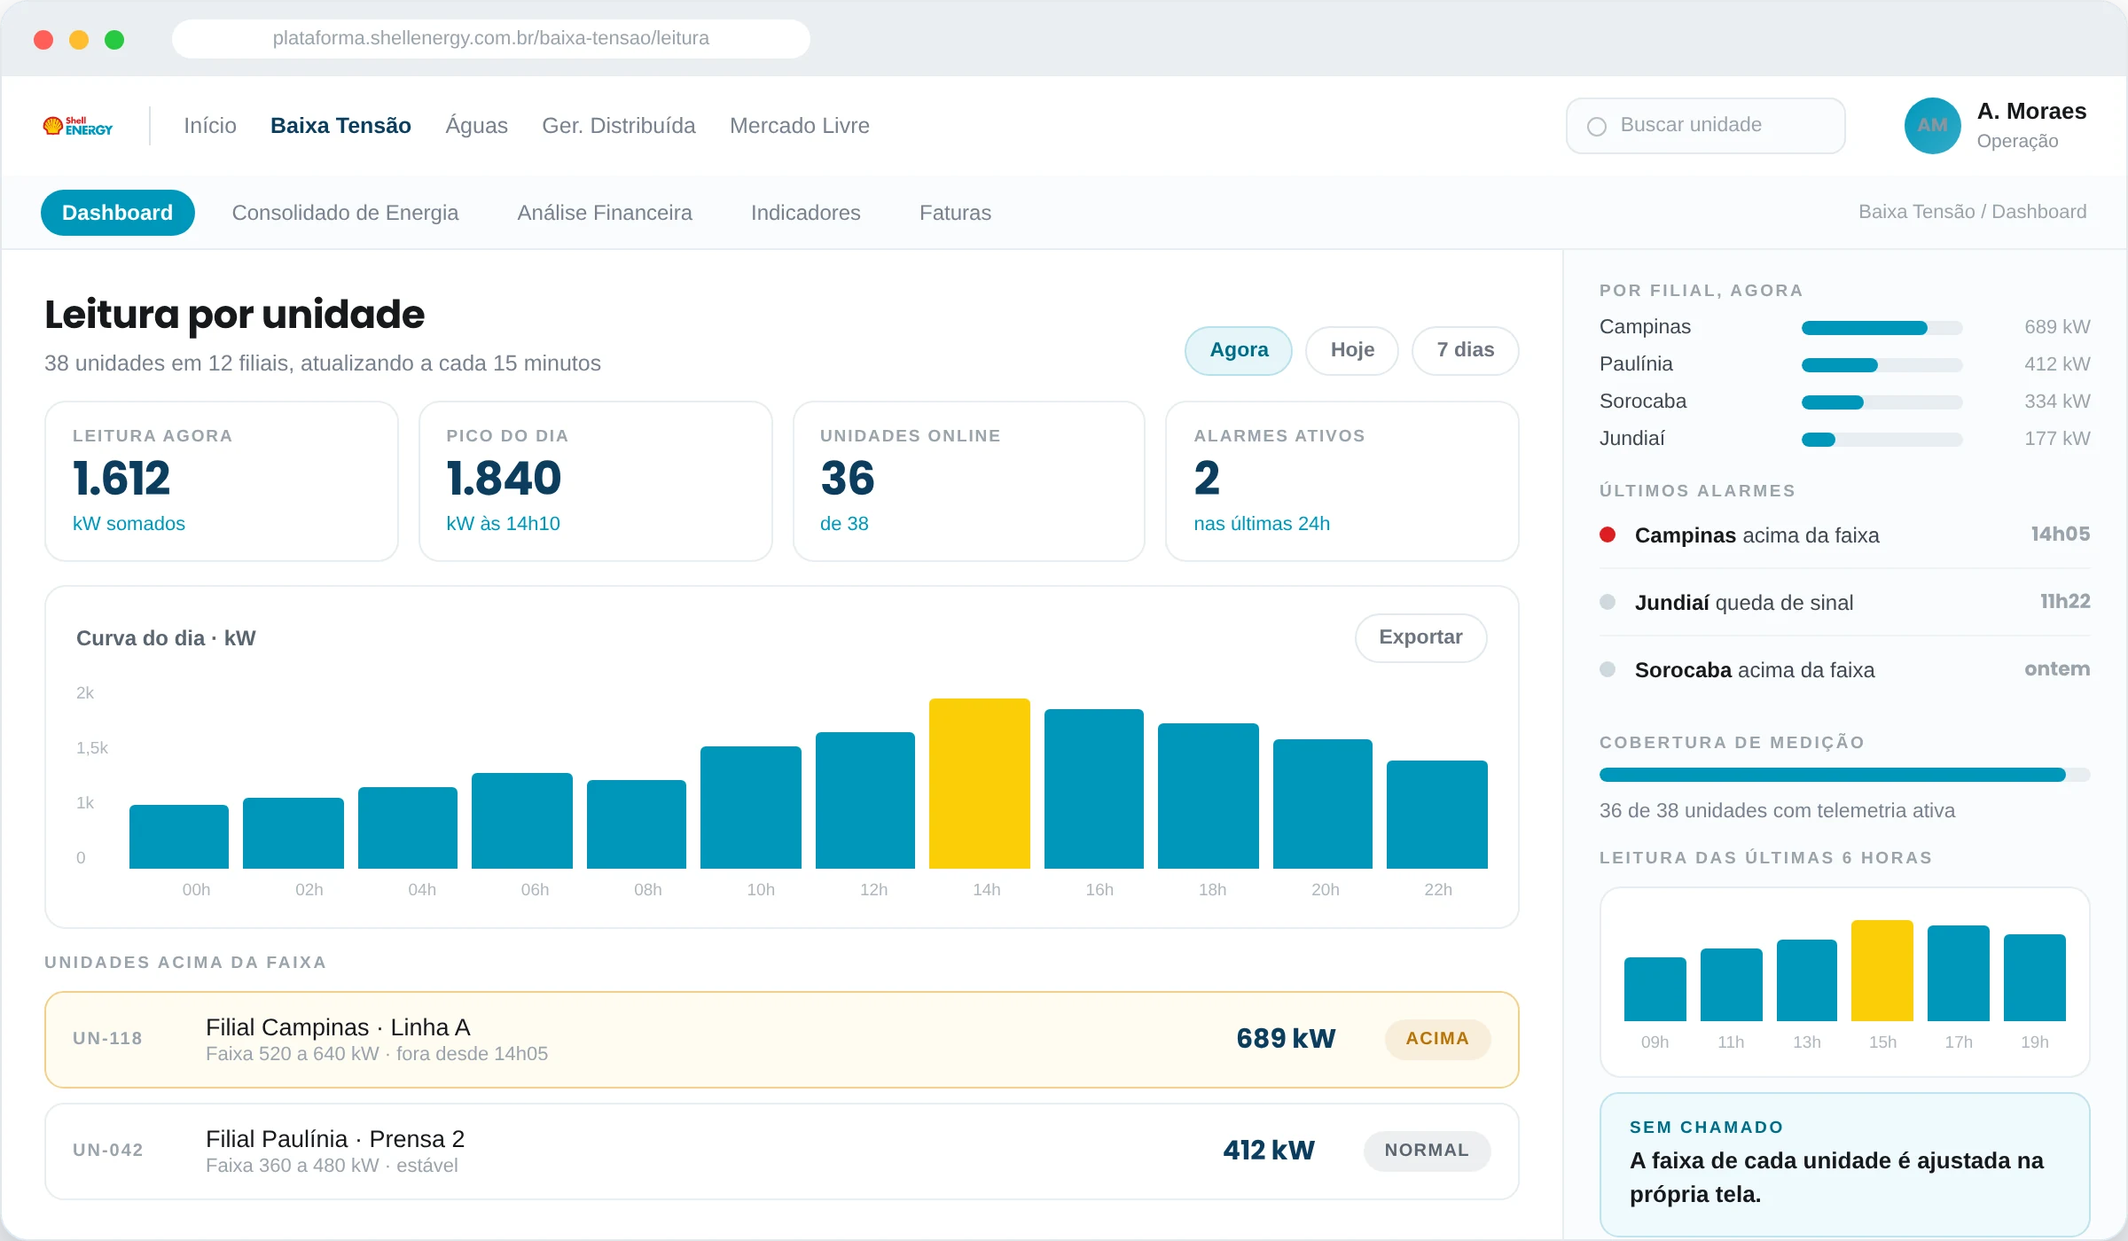Click the red Campinas alarm dot

pos(1608,535)
